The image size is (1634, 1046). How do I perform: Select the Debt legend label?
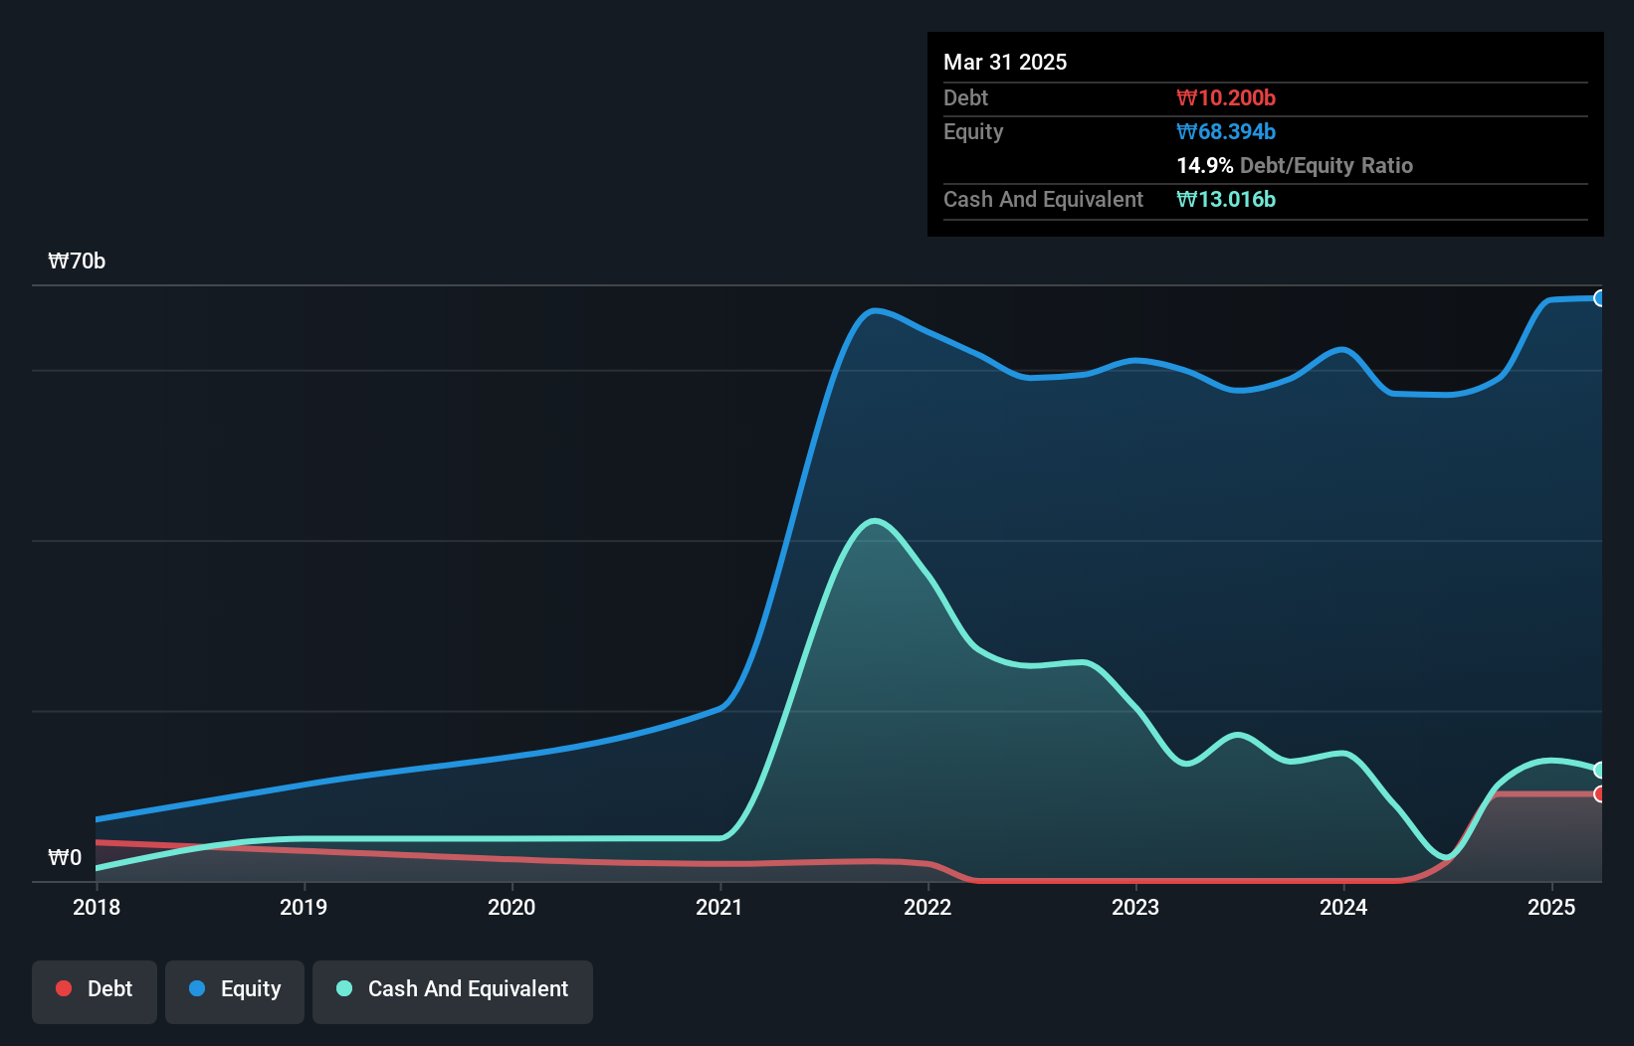click(x=109, y=988)
